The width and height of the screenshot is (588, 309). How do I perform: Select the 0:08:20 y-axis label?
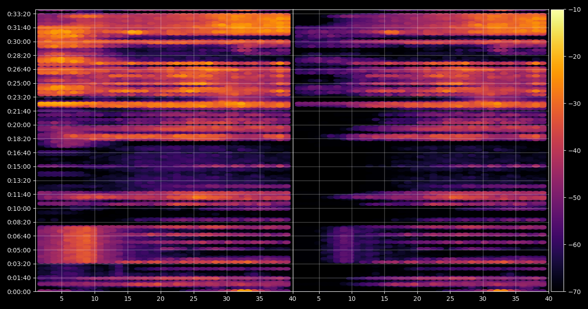[x=19, y=222]
